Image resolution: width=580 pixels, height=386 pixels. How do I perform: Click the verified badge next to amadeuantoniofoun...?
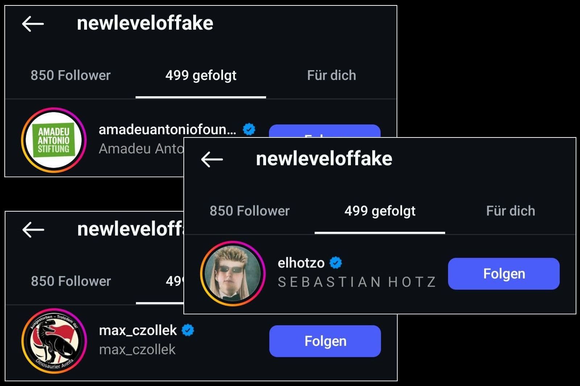coord(249,129)
